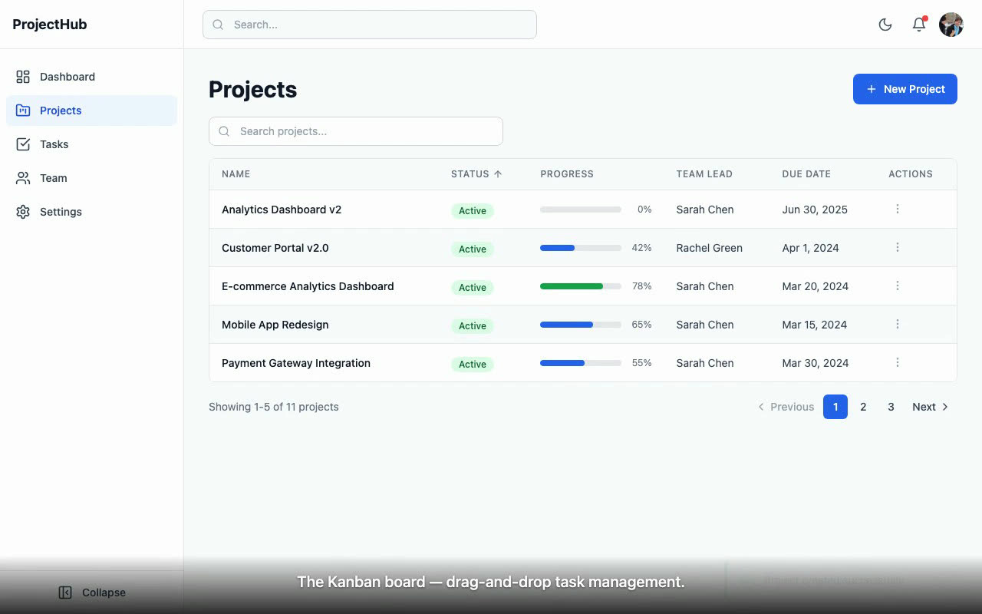Click the Projects folder icon in the sidebar

click(23, 111)
